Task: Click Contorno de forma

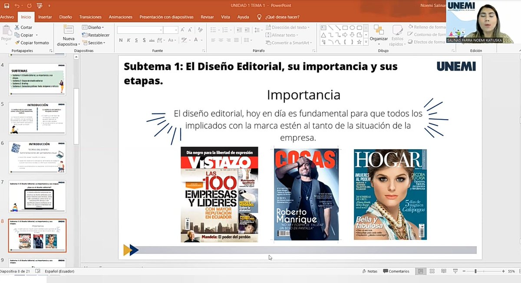Action: click(426, 35)
